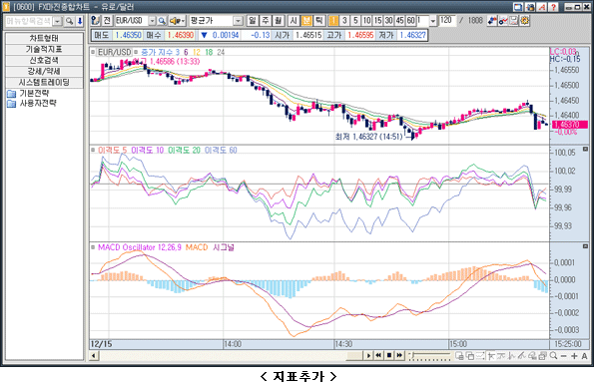
Task: Switch to daily (일) period
Action: (253, 20)
